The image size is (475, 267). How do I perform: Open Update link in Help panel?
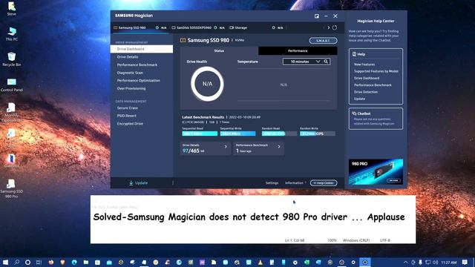(x=359, y=99)
